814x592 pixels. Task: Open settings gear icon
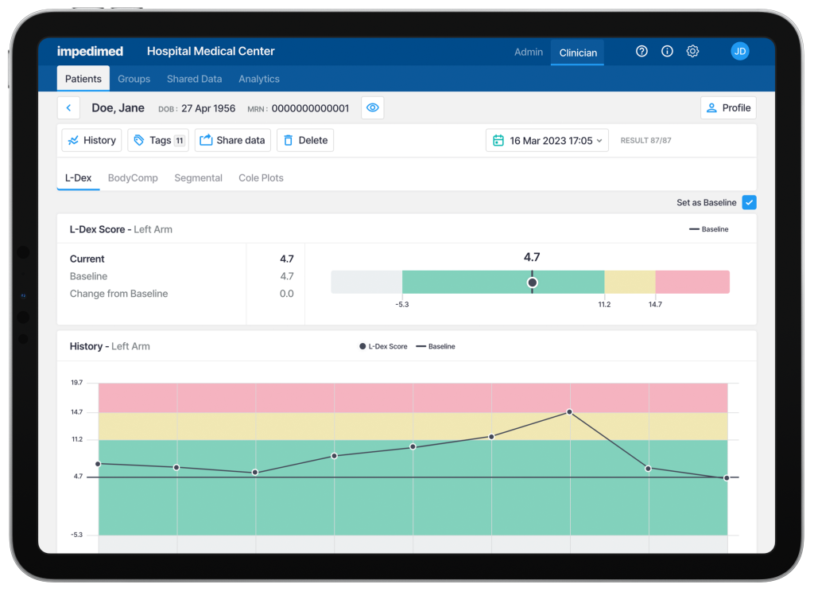pyautogui.click(x=692, y=51)
